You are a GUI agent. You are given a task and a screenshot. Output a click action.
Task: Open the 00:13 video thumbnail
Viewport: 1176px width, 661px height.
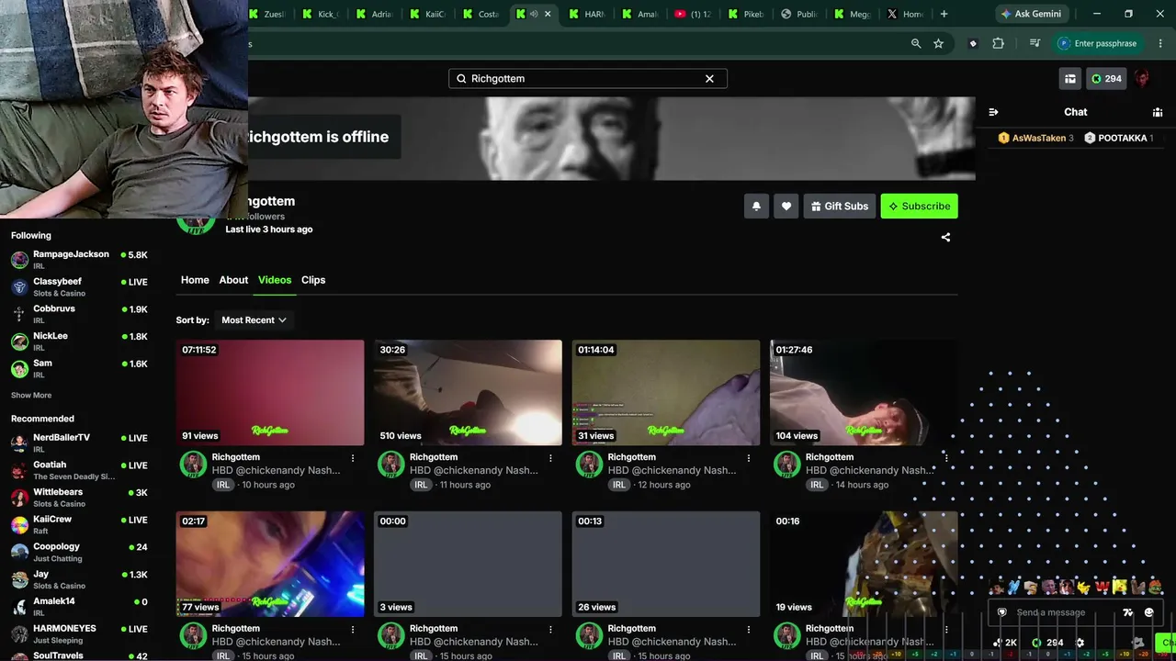coord(666,564)
